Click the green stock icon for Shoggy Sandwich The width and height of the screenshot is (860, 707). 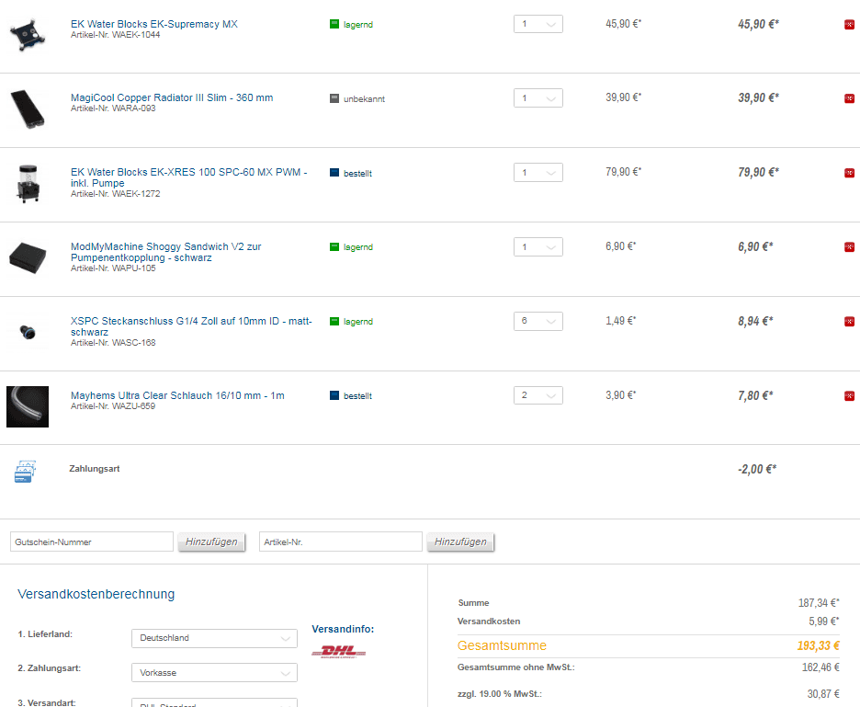334,247
